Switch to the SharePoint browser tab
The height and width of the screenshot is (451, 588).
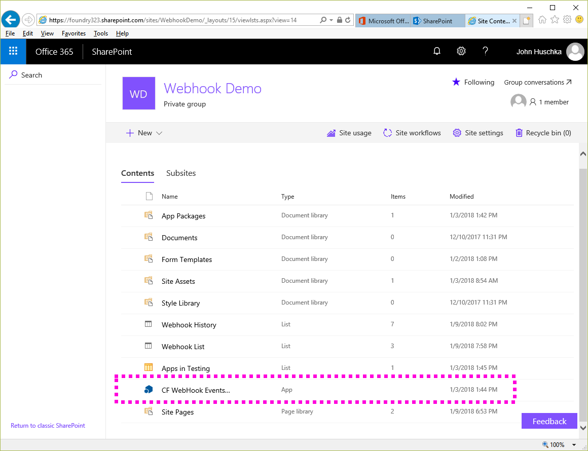click(437, 21)
